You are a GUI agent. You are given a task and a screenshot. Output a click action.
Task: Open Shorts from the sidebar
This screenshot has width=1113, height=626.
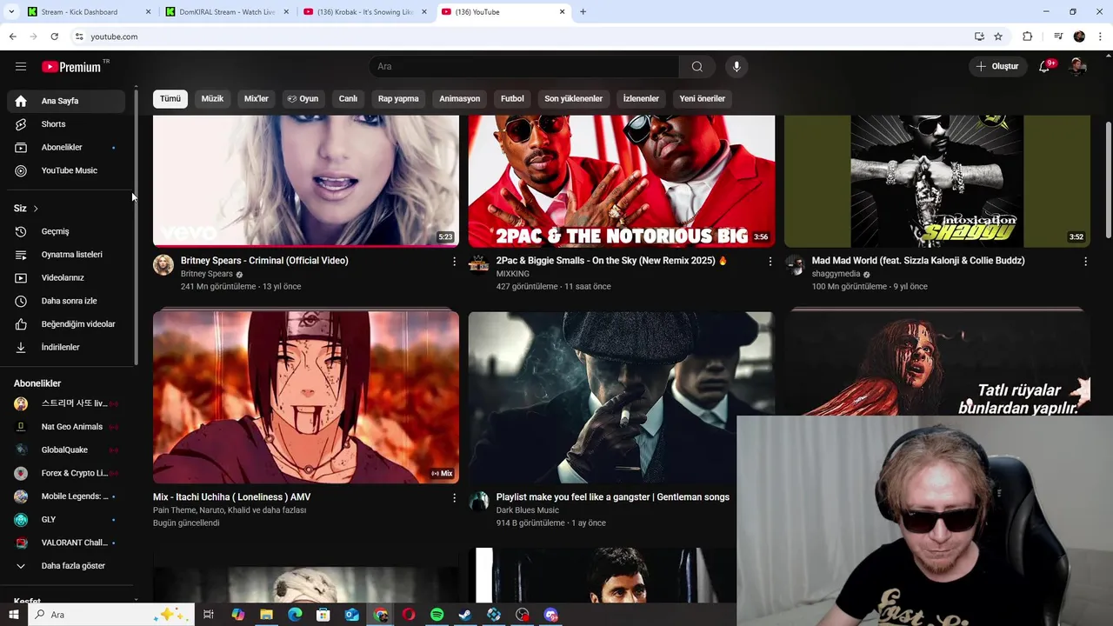pyautogui.click(x=66, y=124)
